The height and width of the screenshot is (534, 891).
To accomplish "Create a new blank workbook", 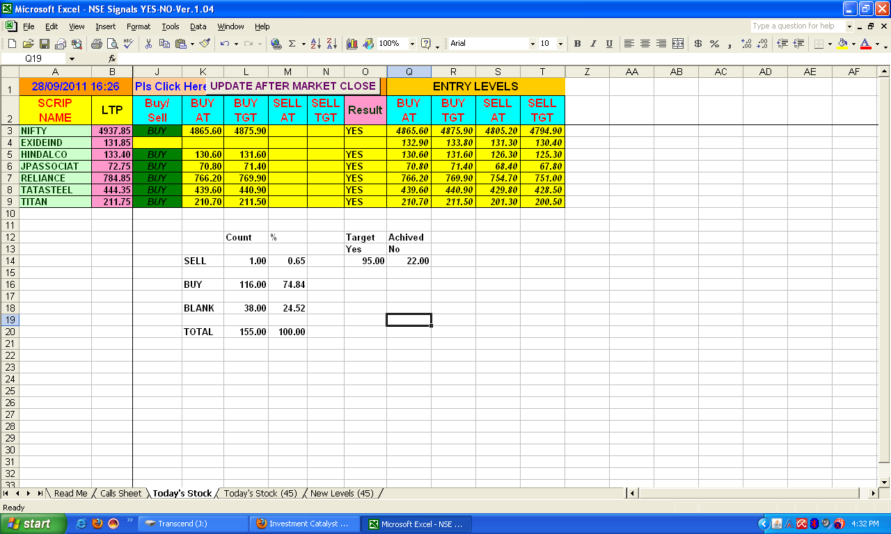I will click(x=12, y=44).
